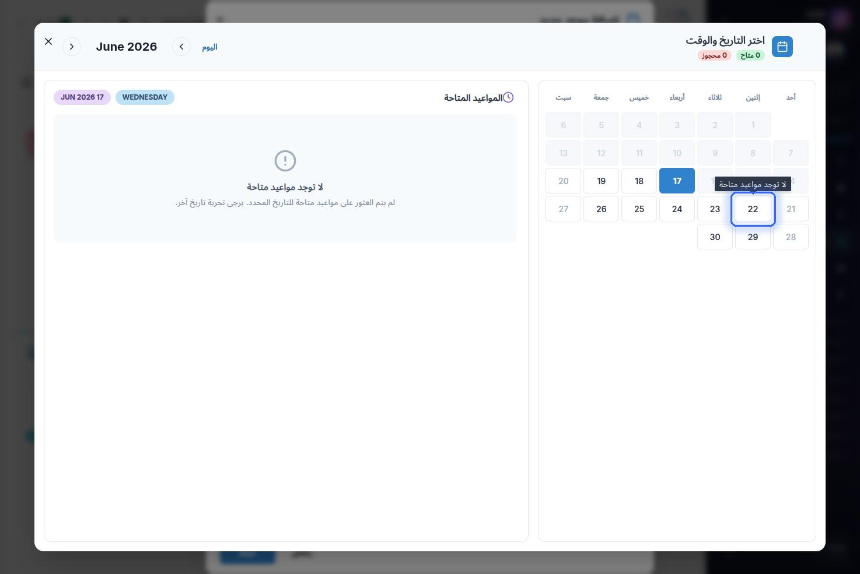Click the سبت weekday header

pyautogui.click(x=563, y=97)
